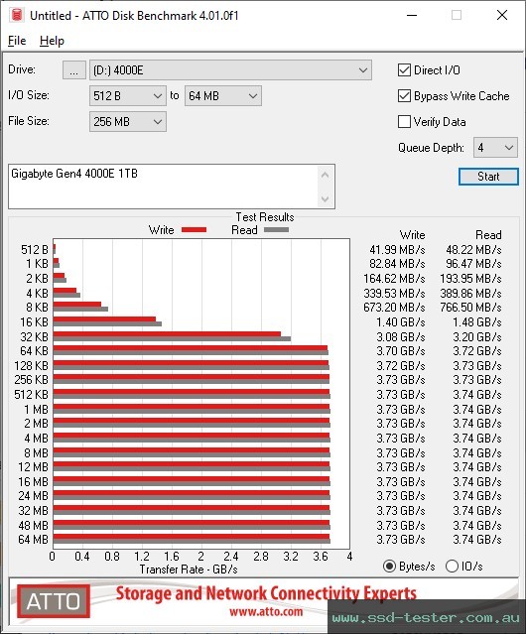Click the 41.99 MB/s write value
526x634 pixels.
[397, 250]
